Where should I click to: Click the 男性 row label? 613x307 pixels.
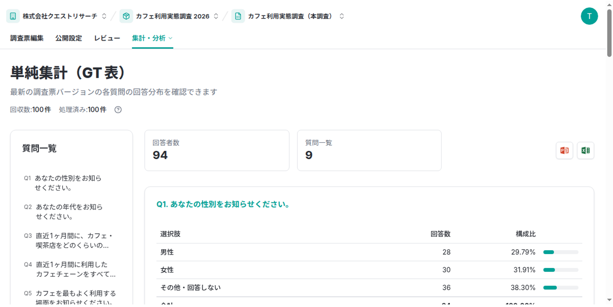coord(167,252)
